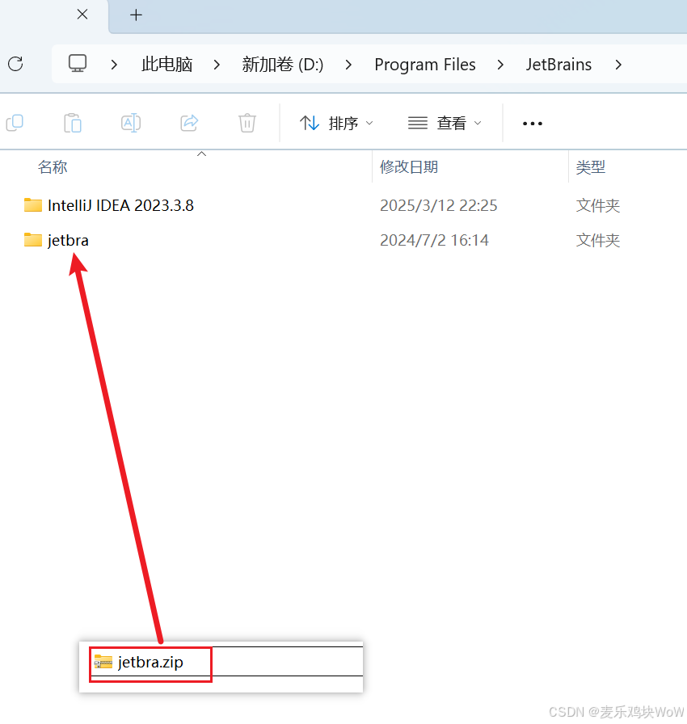The height and width of the screenshot is (724, 687).
Task: Click the share icon
Action: pyautogui.click(x=189, y=123)
